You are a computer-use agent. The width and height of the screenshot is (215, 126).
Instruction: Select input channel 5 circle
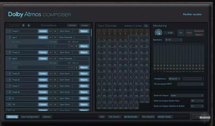(x=120, y=31)
